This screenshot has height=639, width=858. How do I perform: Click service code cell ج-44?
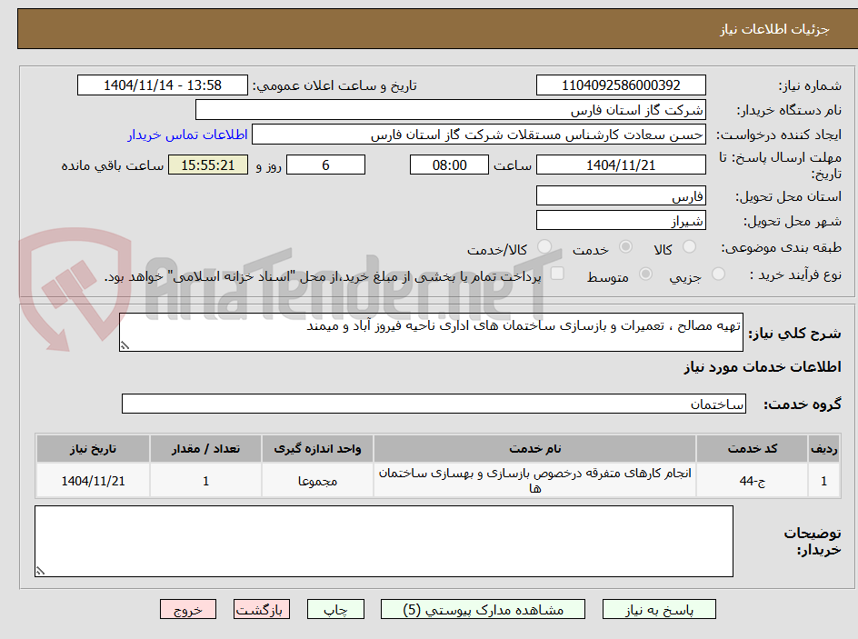(x=752, y=481)
